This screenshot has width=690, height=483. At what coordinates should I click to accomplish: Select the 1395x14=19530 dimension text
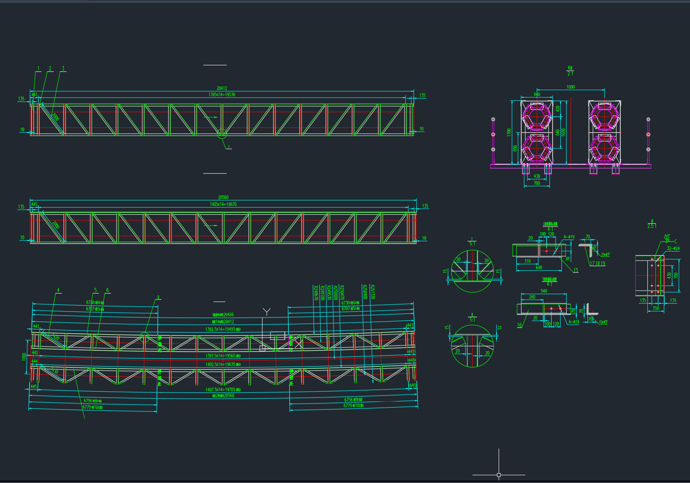[222, 95]
